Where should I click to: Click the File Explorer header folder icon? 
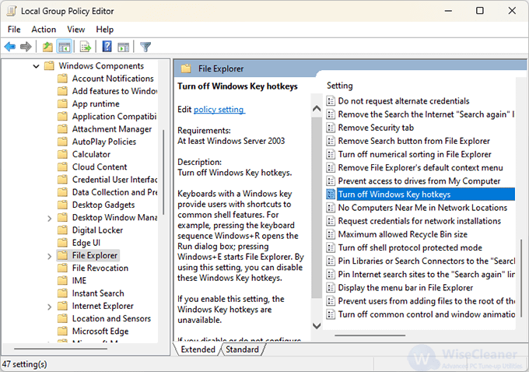(x=186, y=68)
